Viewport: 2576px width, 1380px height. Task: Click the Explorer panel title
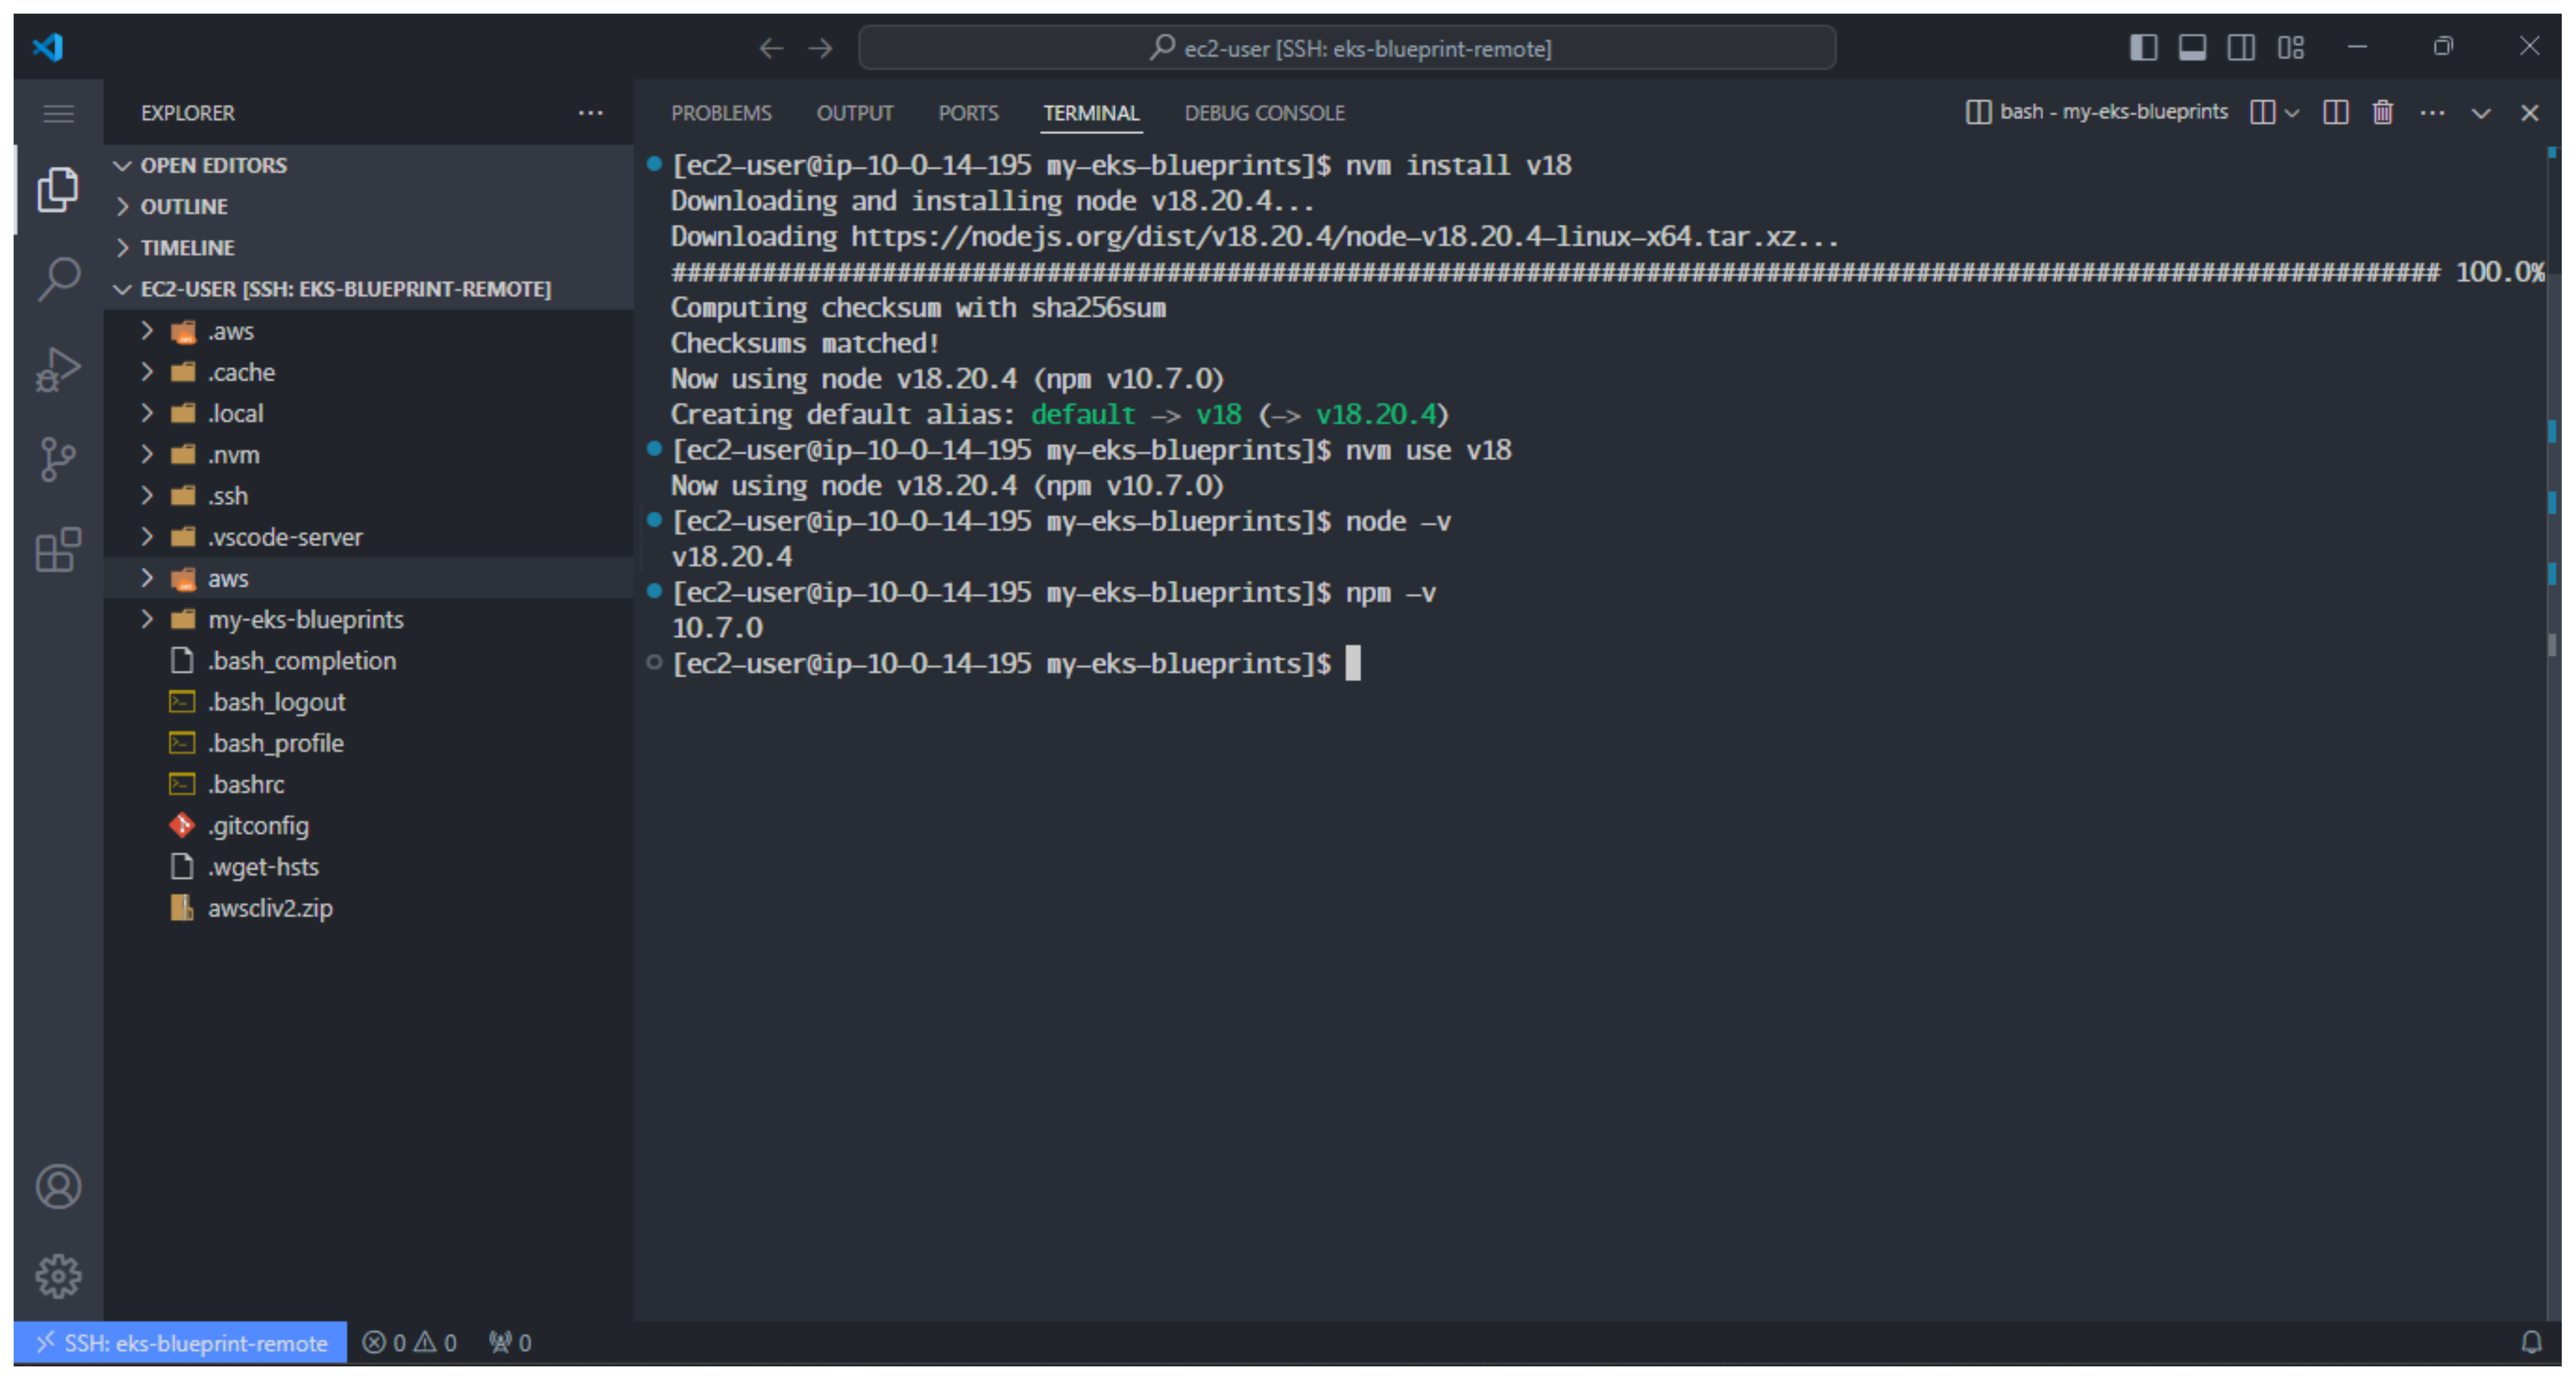tap(188, 113)
